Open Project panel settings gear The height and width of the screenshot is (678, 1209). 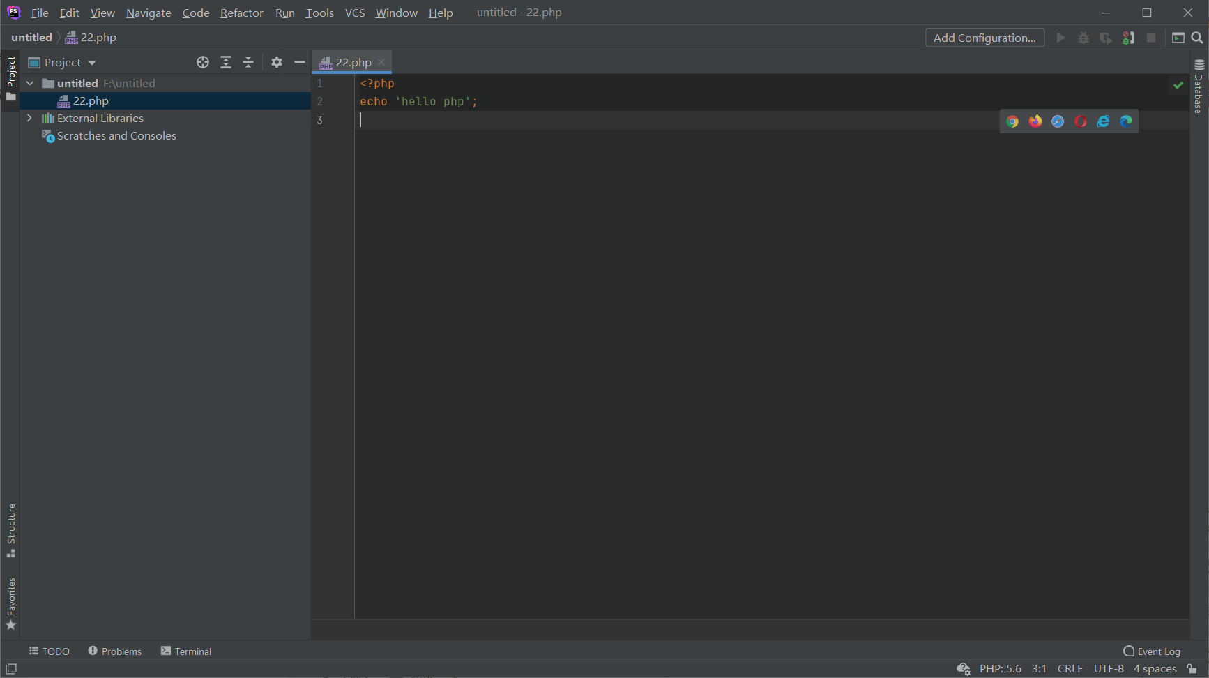(277, 62)
